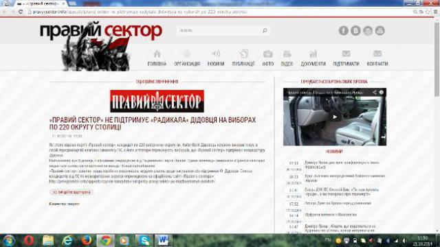Click the Chrome taskbar icon
This screenshot has height=247, width=440.
pos(105,241)
